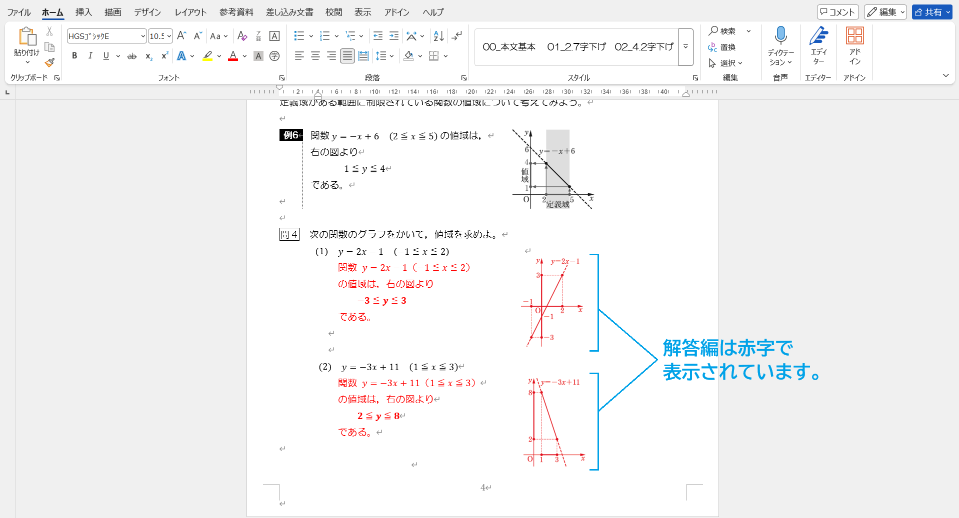
Task: Open the 挿入 (Insert) tab
Action: pos(83,12)
